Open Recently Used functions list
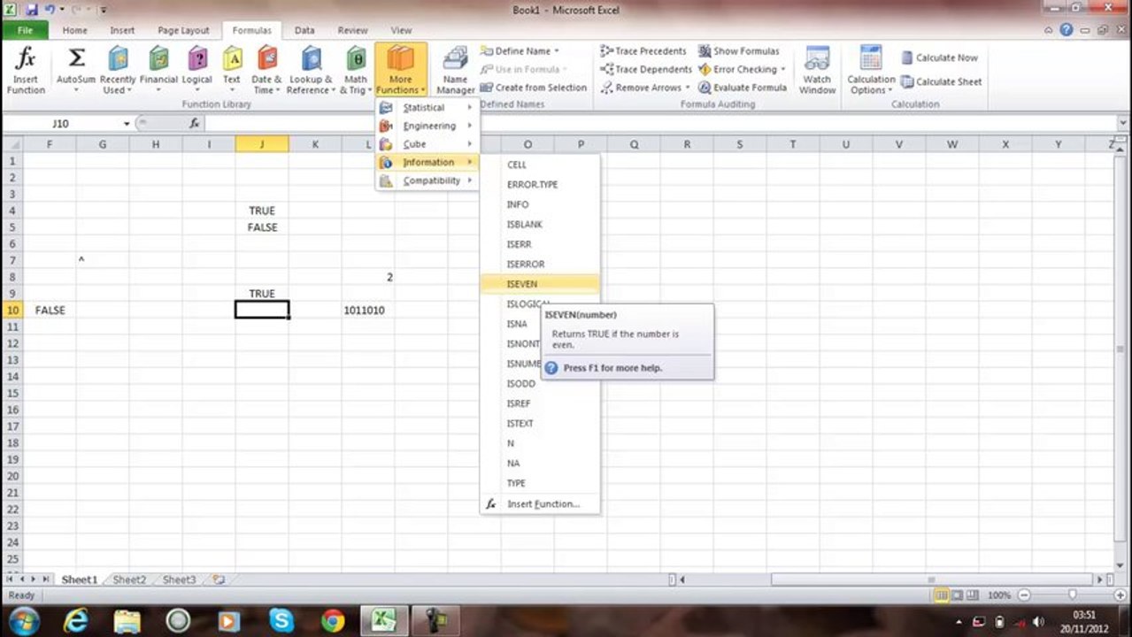Viewport: 1132px width, 637px height. 118,71
